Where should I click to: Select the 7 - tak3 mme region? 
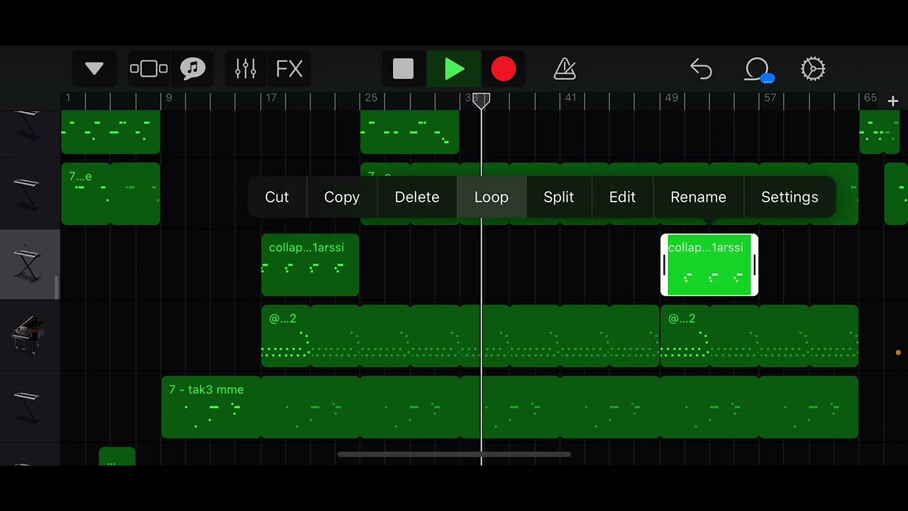[x=510, y=407]
